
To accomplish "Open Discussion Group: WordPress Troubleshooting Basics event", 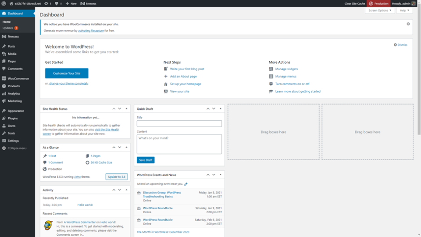I will (162, 194).
